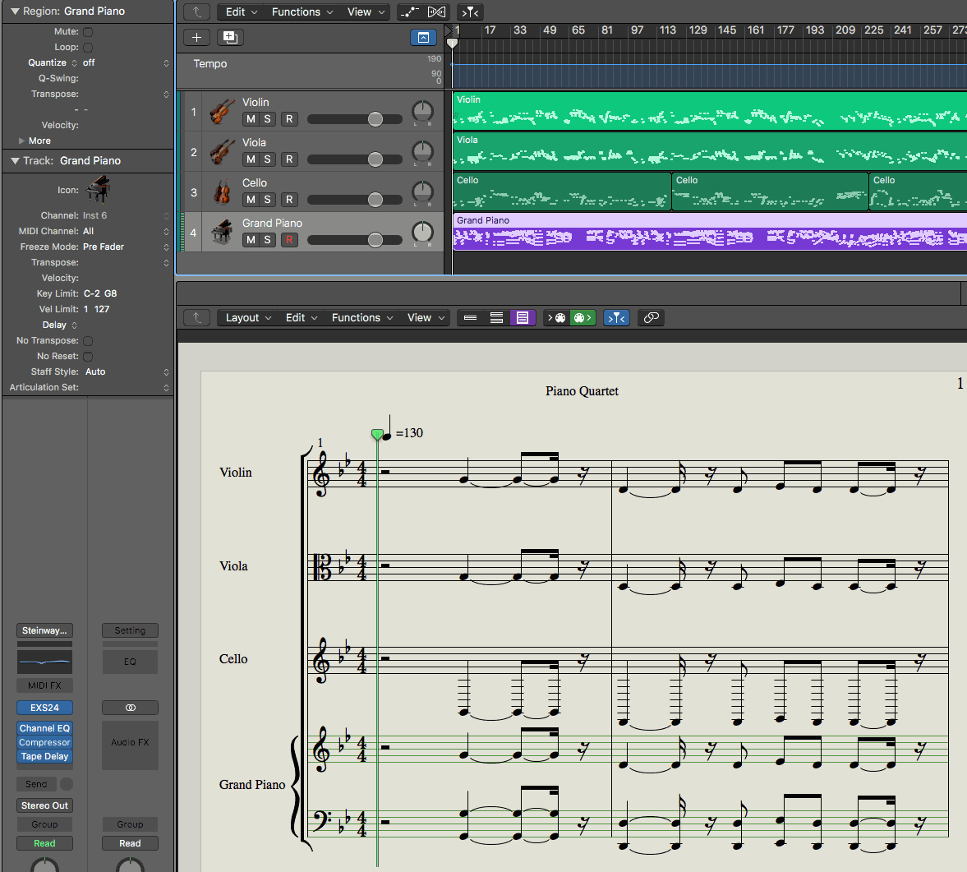Open the tracks area Functions menu
The height and width of the screenshot is (872, 967).
(x=302, y=12)
